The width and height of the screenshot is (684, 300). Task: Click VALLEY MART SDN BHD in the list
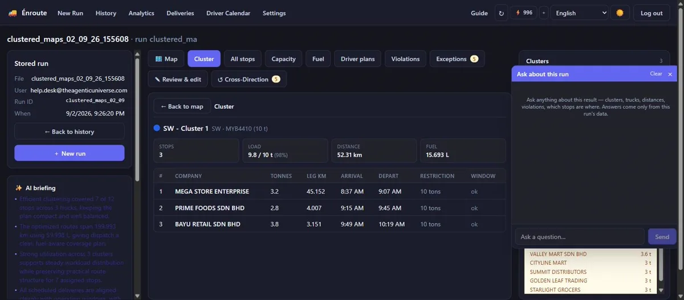[558, 254]
